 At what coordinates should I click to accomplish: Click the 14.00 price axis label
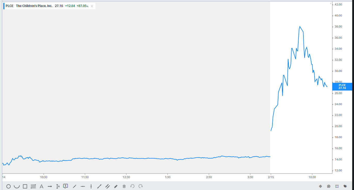(x=338, y=159)
